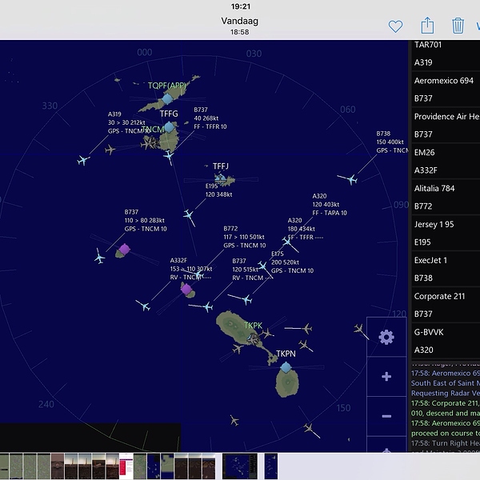Select Aeromexico 694 flight strip
The image size is (480, 480).
446,90
